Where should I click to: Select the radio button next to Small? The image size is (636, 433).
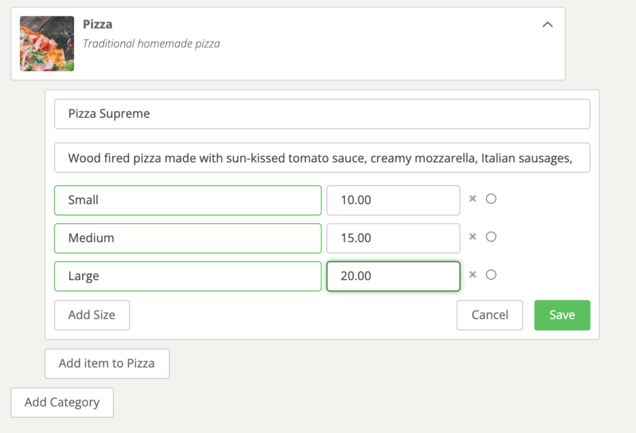coord(490,199)
